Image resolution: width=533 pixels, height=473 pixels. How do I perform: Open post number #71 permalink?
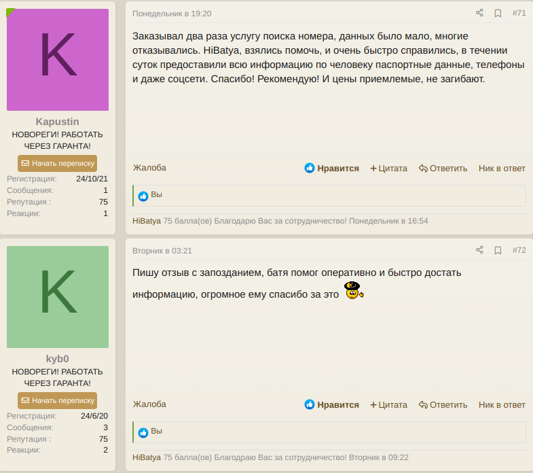519,13
